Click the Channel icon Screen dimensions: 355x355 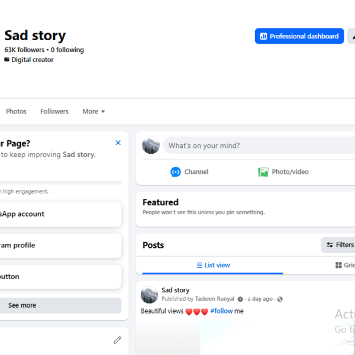click(176, 172)
